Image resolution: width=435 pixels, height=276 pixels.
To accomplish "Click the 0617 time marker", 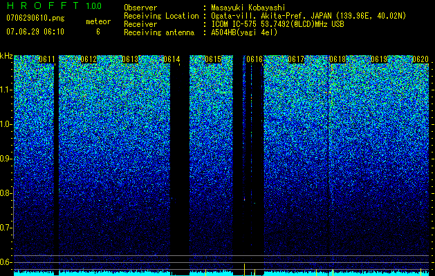I will point(296,59).
